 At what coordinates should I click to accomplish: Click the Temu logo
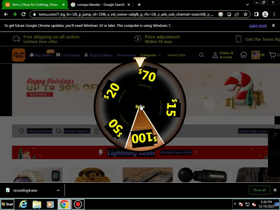click(x=19, y=55)
